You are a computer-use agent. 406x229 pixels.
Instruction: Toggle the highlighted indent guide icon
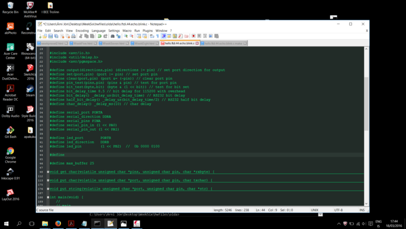[x=164, y=36]
